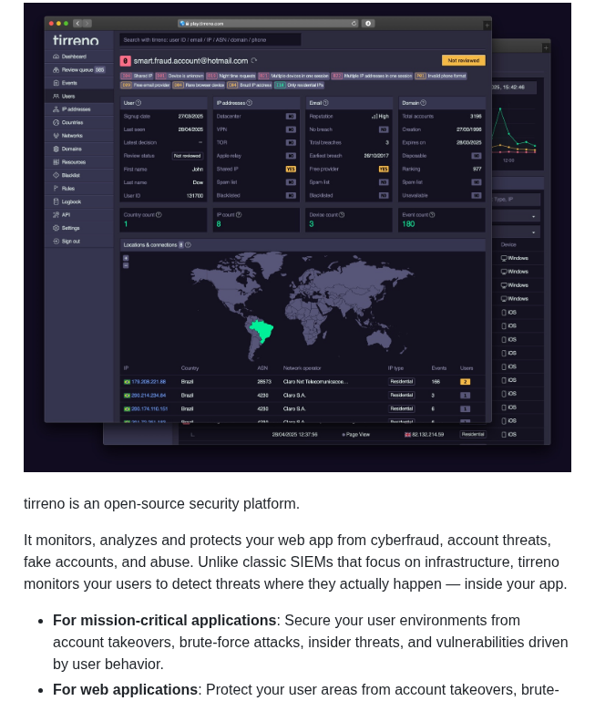Open the Logbook sidebar icon
595x701 pixels.
pyautogui.click(x=56, y=201)
